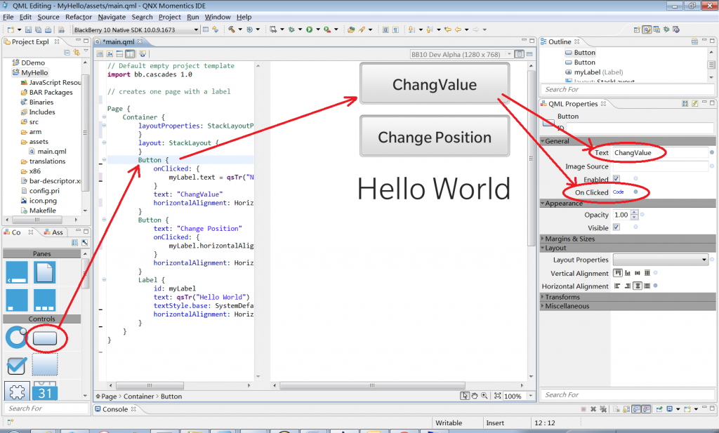Open the Refactor menu
The height and width of the screenshot is (433, 719).
click(79, 17)
